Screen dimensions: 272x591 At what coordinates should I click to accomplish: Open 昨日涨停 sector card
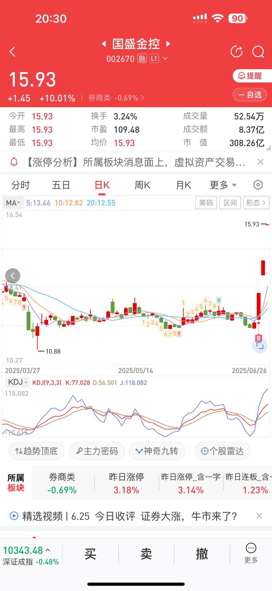coord(126,483)
